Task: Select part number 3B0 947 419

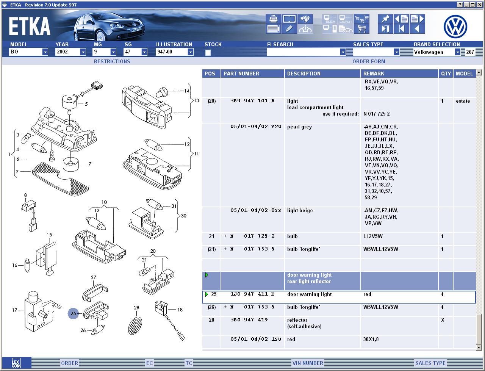Action: coord(249,320)
